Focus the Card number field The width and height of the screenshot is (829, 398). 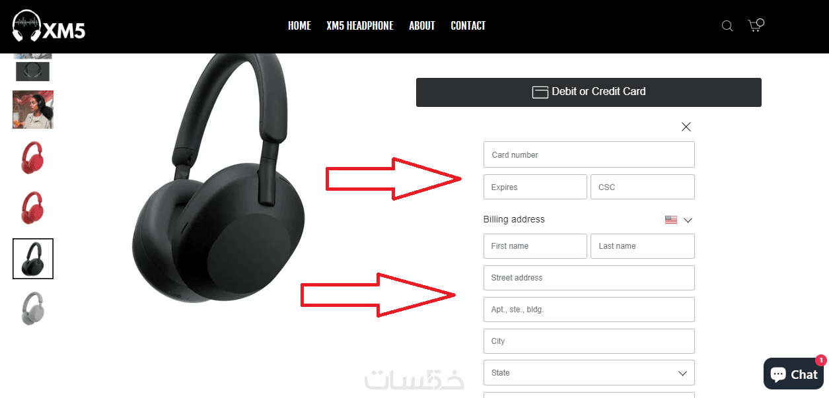pos(589,154)
